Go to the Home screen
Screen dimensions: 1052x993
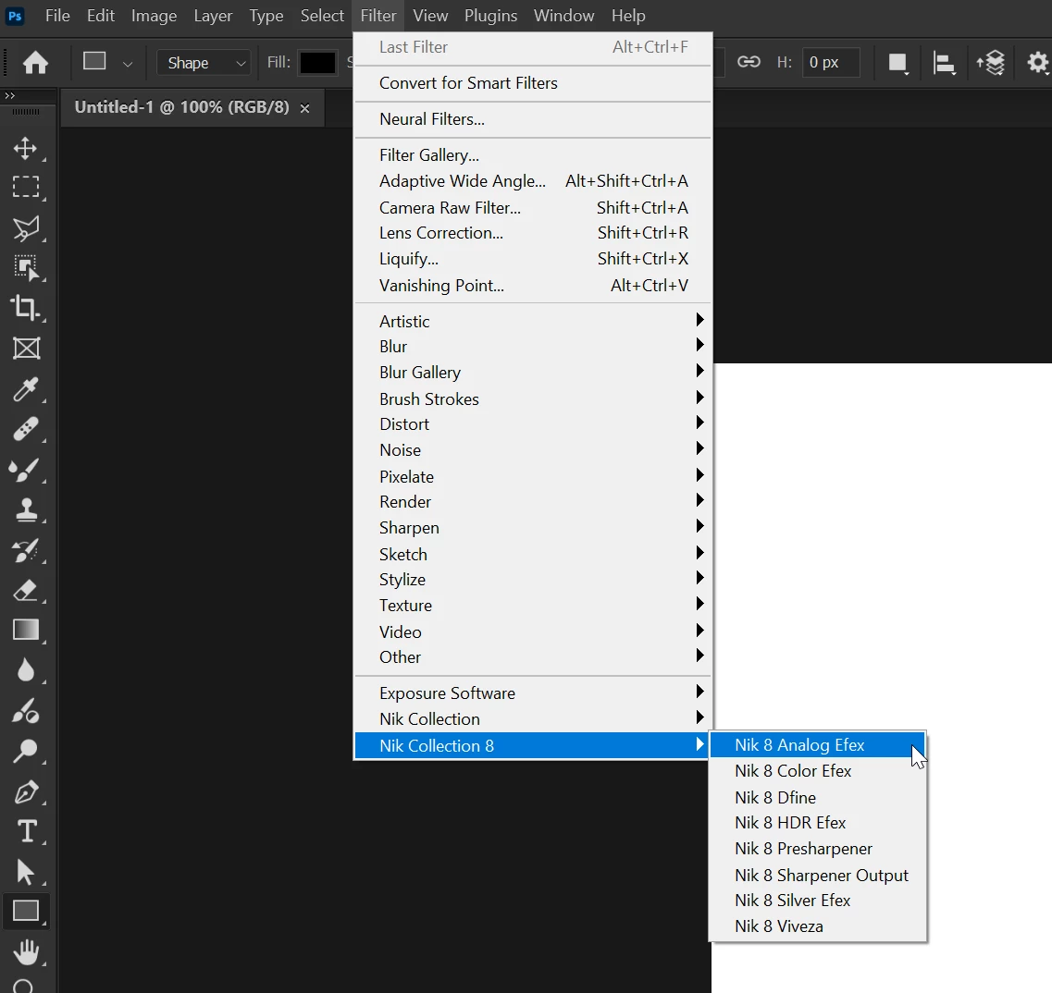click(35, 63)
